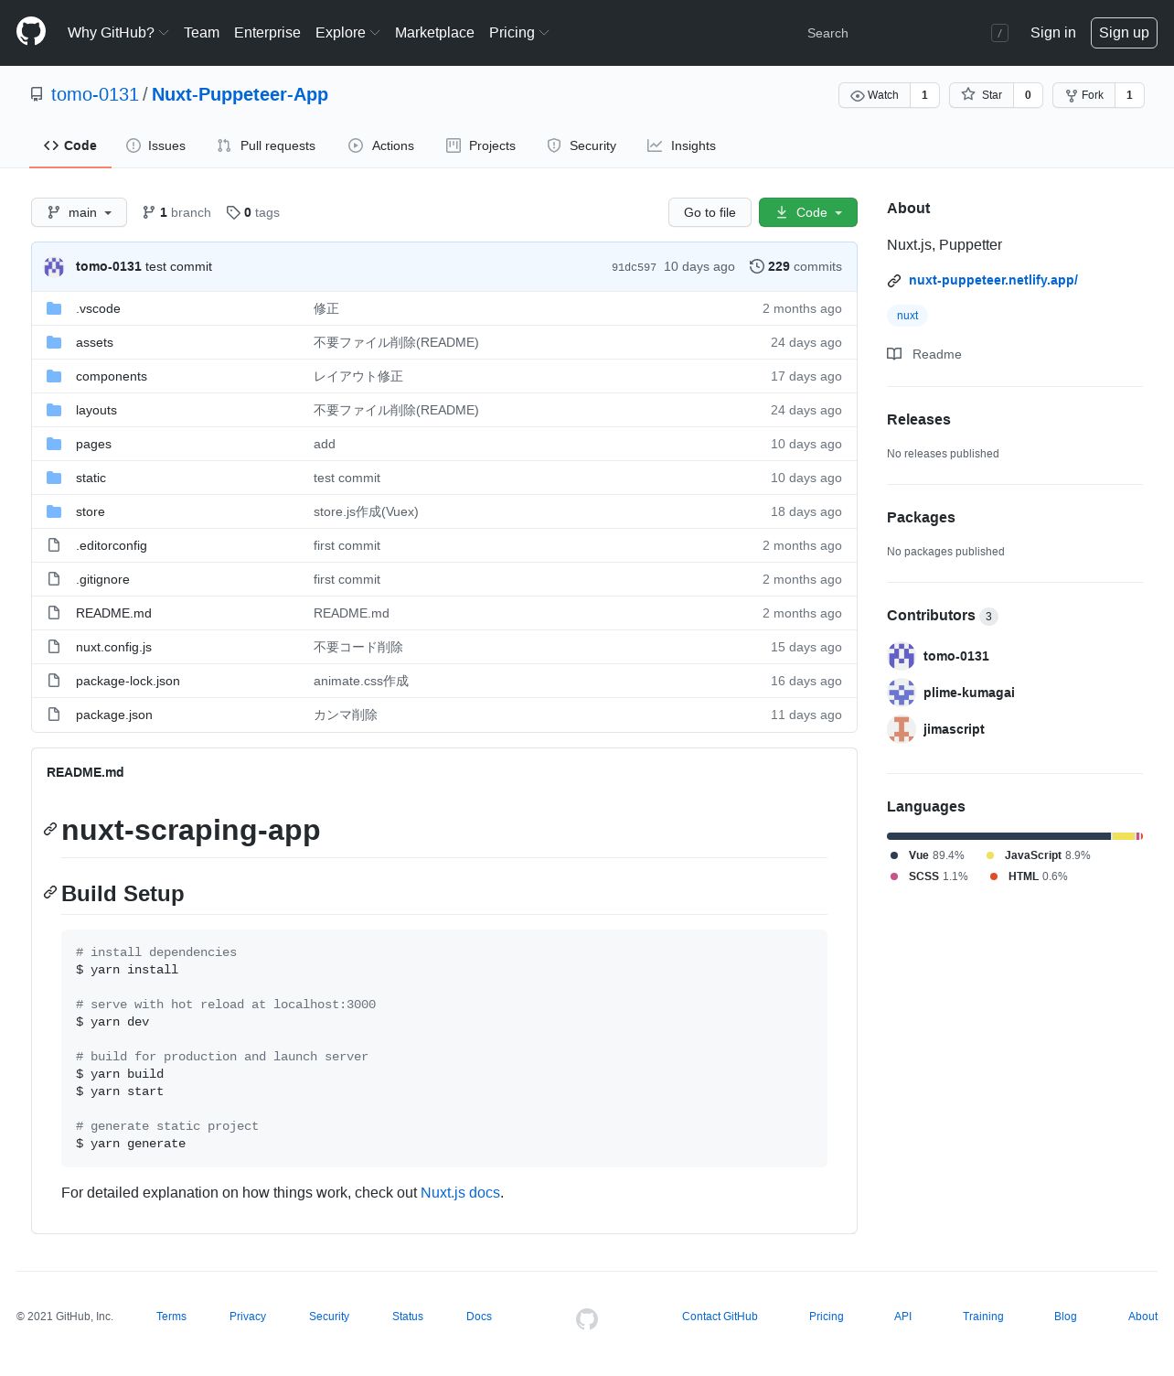This screenshot has width=1174, height=1376.
Task: Open the Pull requests tab
Action: [x=266, y=145]
